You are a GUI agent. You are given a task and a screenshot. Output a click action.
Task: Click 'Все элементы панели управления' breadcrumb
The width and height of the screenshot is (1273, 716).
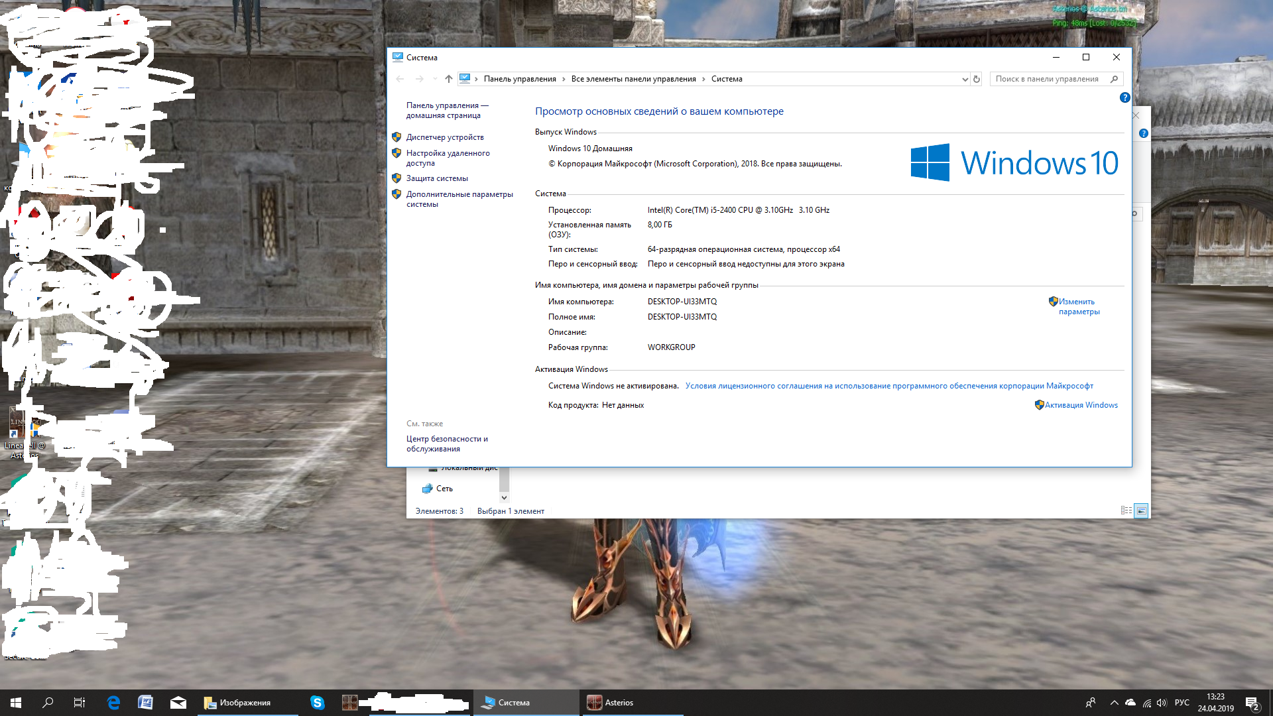pyautogui.click(x=633, y=79)
